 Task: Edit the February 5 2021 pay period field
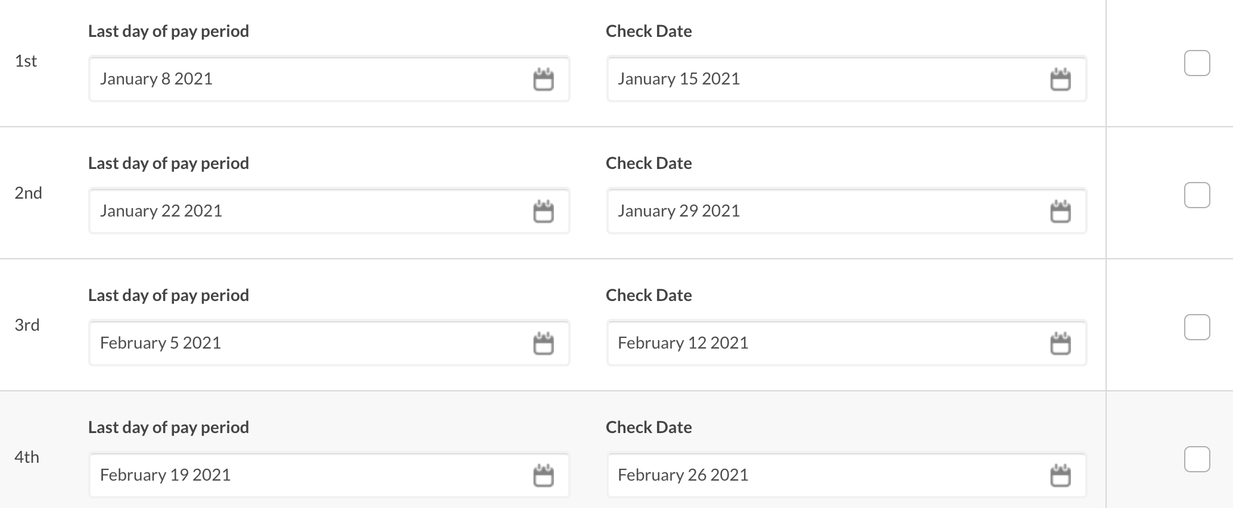329,343
